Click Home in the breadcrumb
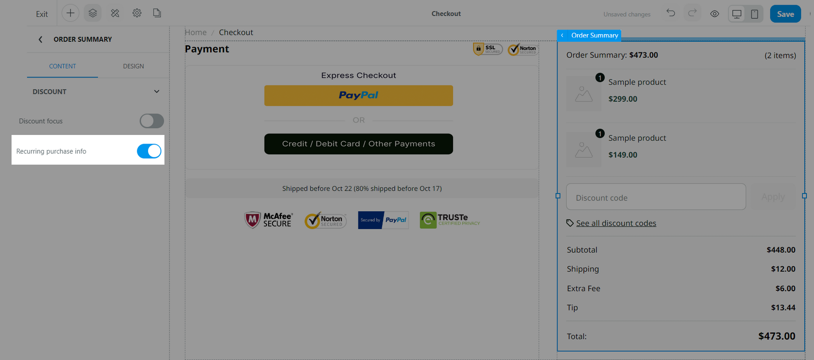Screen dimensions: 814x360 (196, 32)
